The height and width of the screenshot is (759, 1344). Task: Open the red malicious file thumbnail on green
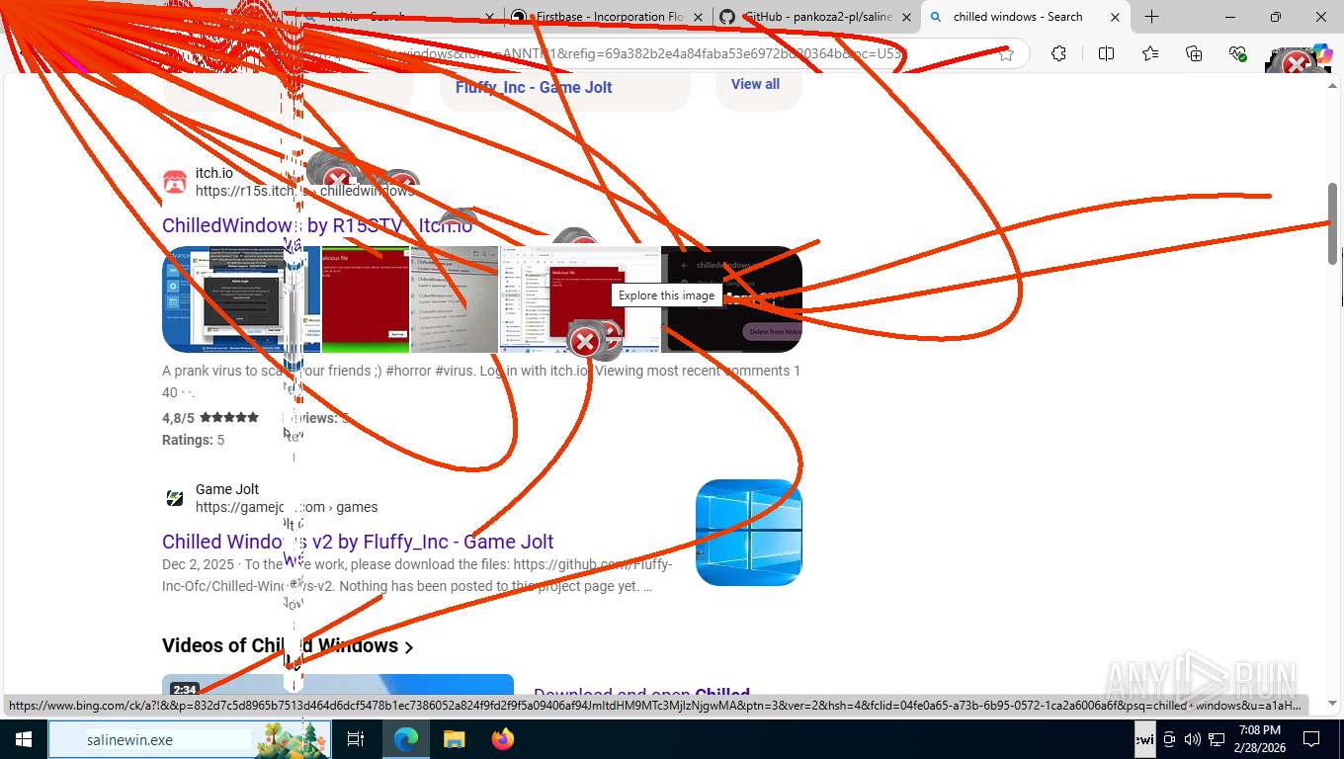[366, 299]
